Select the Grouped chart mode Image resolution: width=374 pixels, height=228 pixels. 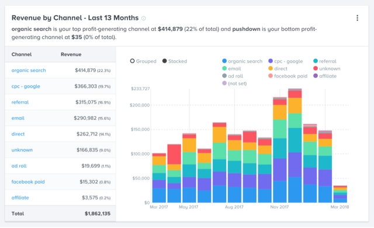[x=133, y=61]
